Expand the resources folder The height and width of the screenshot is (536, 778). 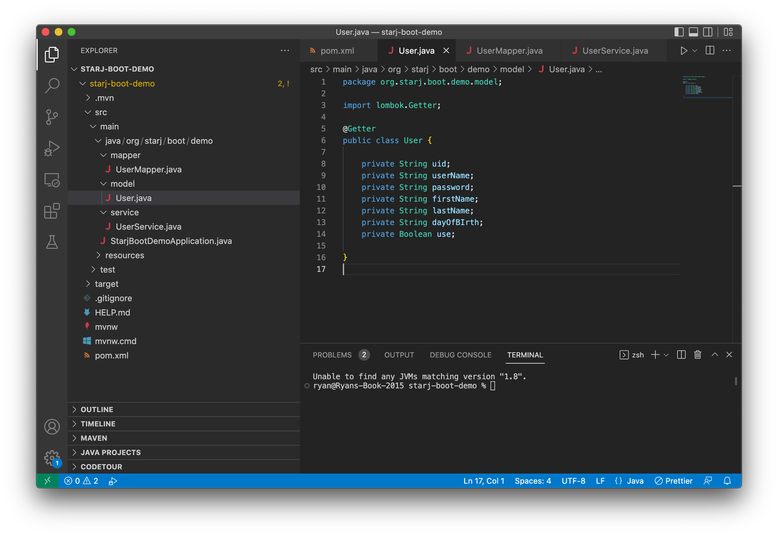pos(124,255)
